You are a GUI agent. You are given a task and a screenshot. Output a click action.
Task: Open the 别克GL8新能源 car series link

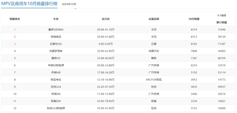coord(56,108)
